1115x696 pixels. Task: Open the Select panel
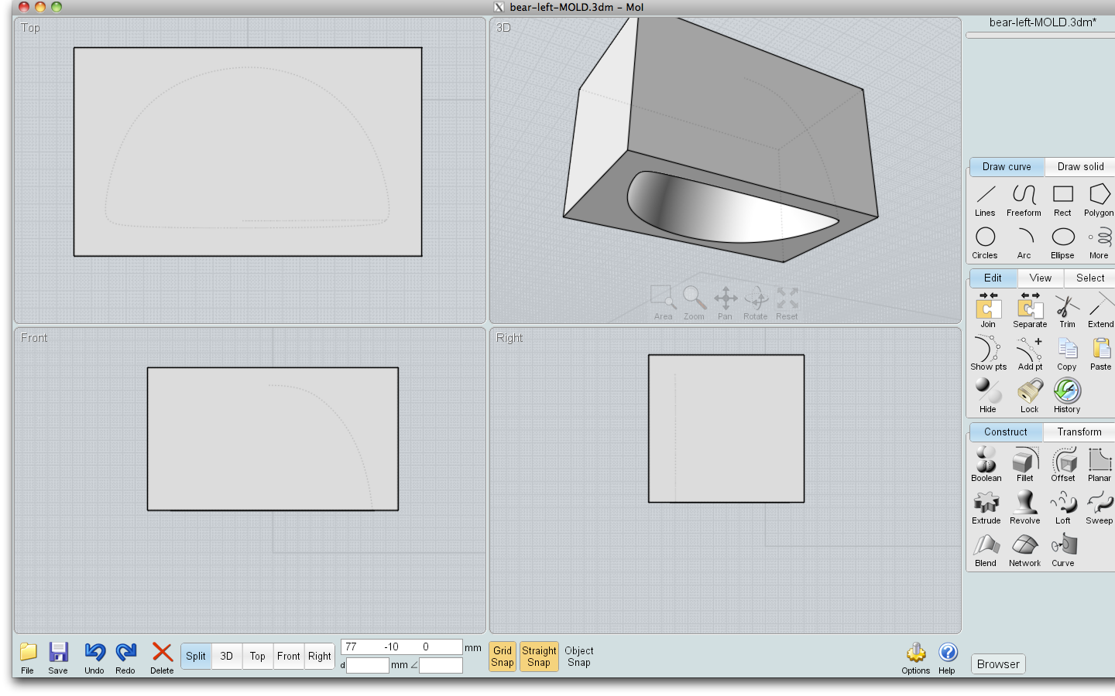pyautogui.click(x=1089, y=278)
